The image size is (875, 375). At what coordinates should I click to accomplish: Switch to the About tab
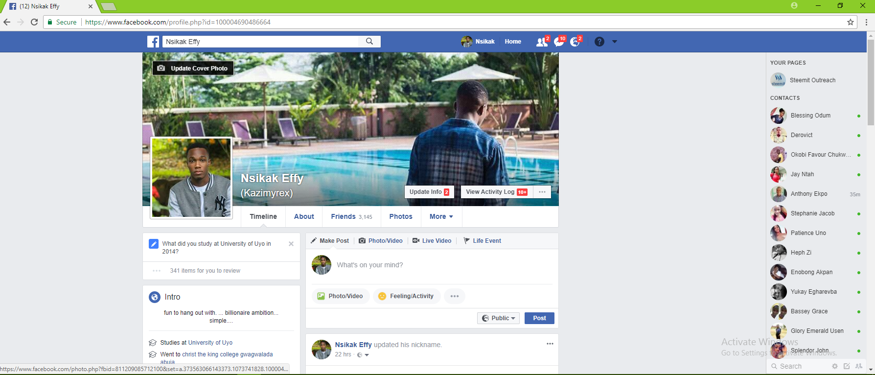[304, 216]
